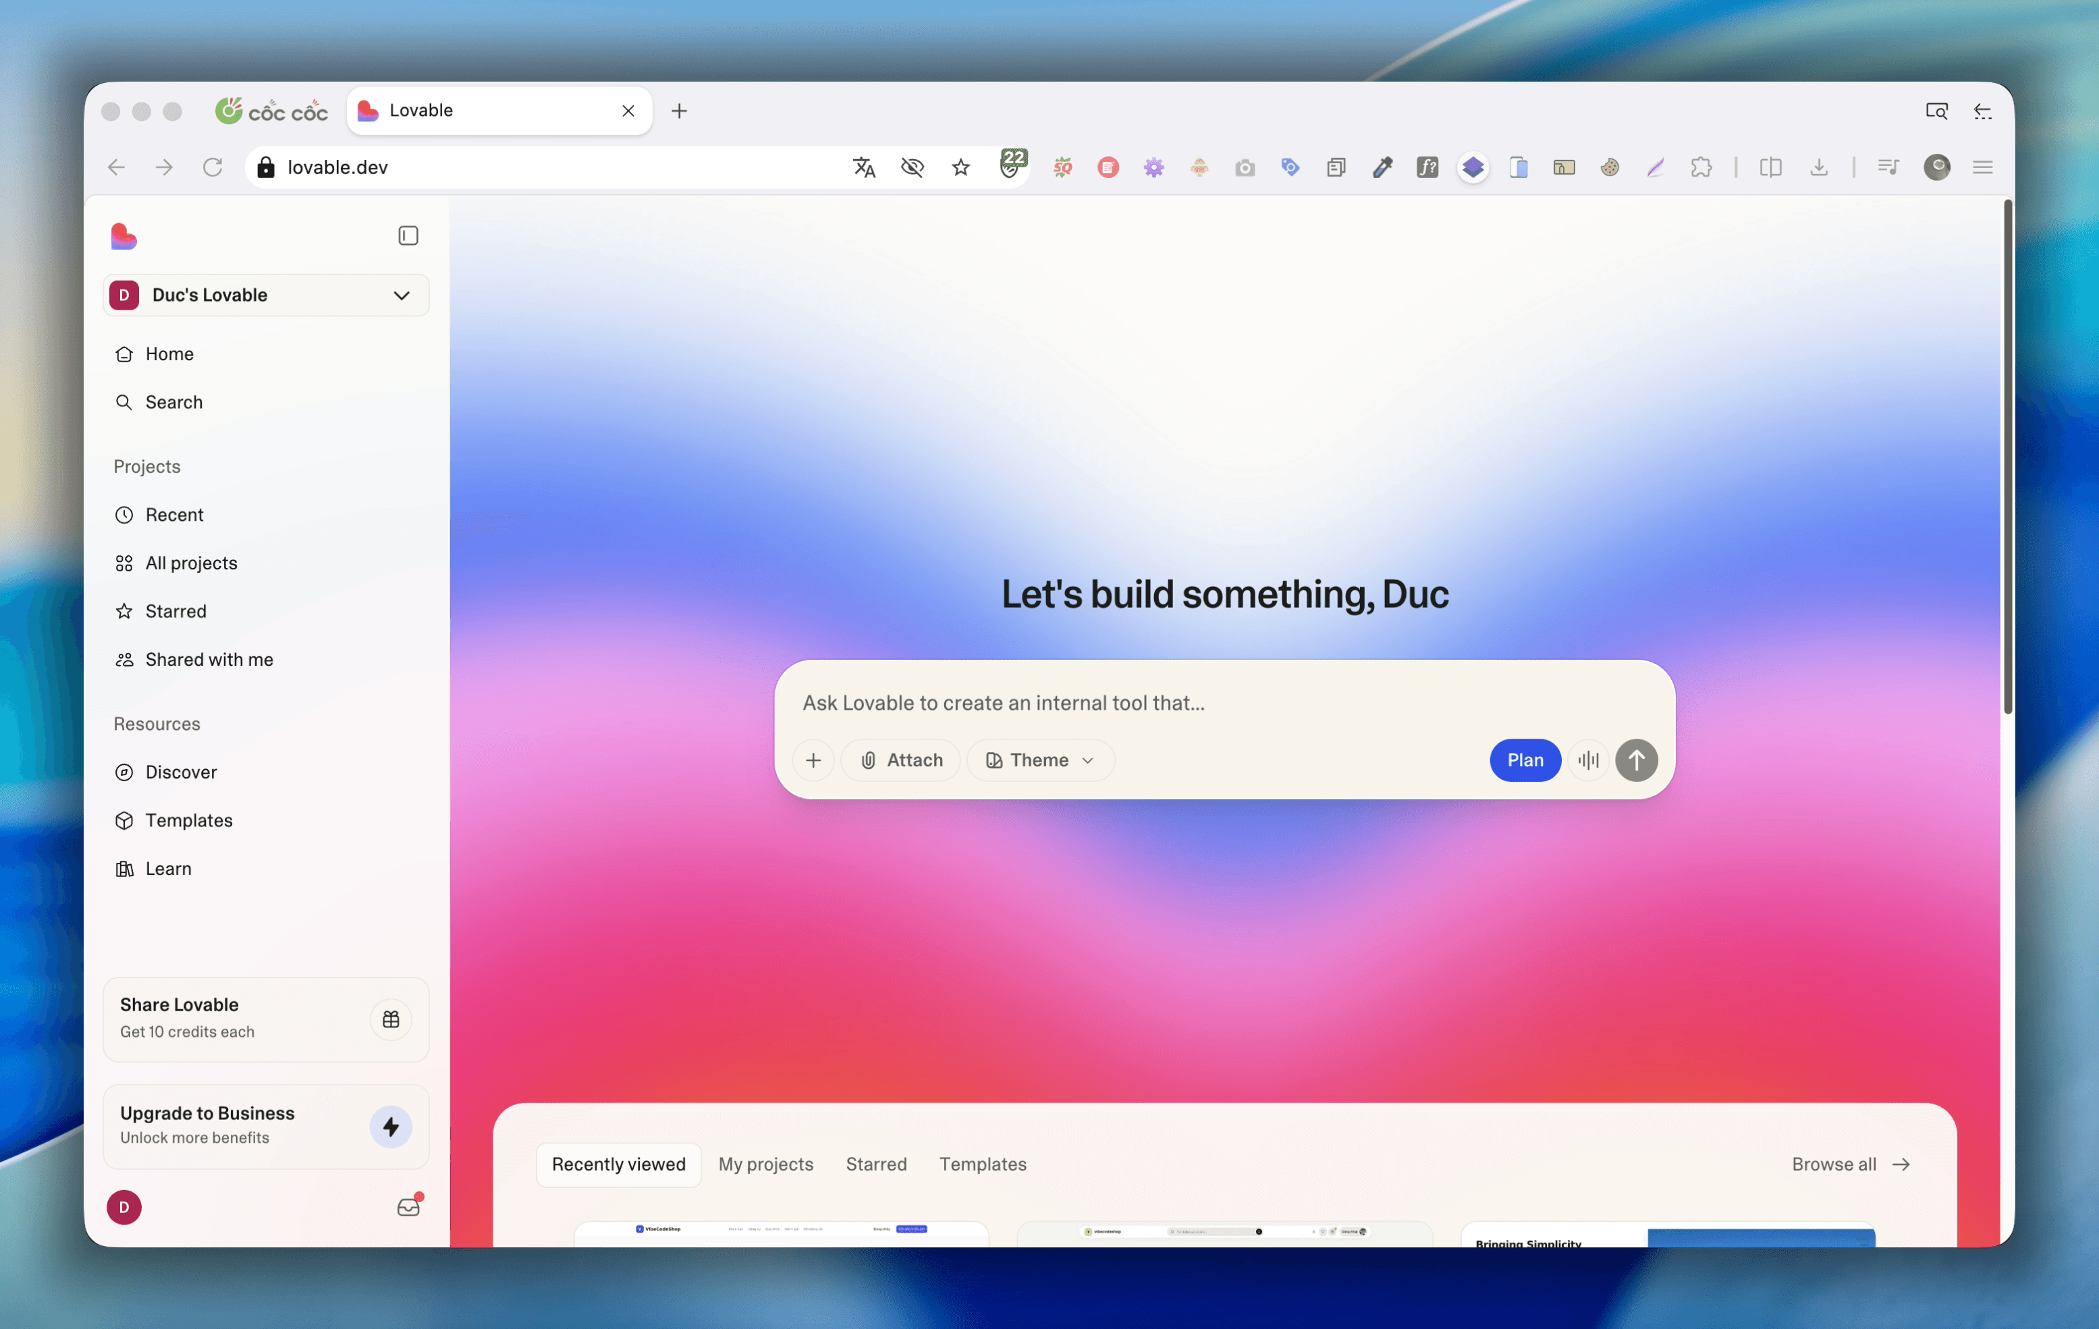Switch to My projects tab
2099x1329 pixels.
[x=765, y=1164]
